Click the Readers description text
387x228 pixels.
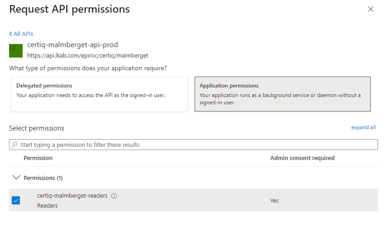(x=47, y=205)
